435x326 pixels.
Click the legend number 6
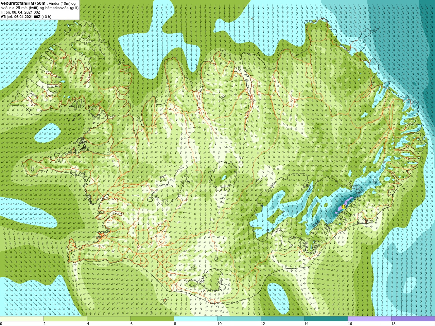click(x=132, y=324)
